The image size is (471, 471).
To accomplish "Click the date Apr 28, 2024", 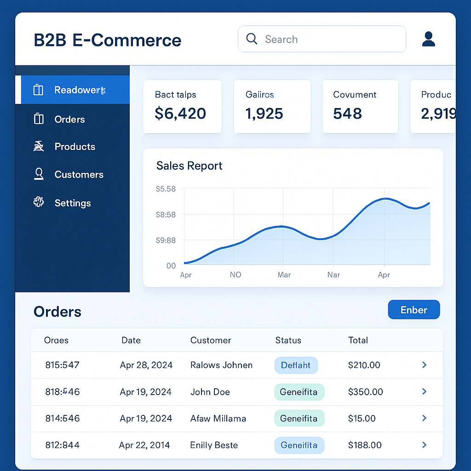I will tap(146, 365).
